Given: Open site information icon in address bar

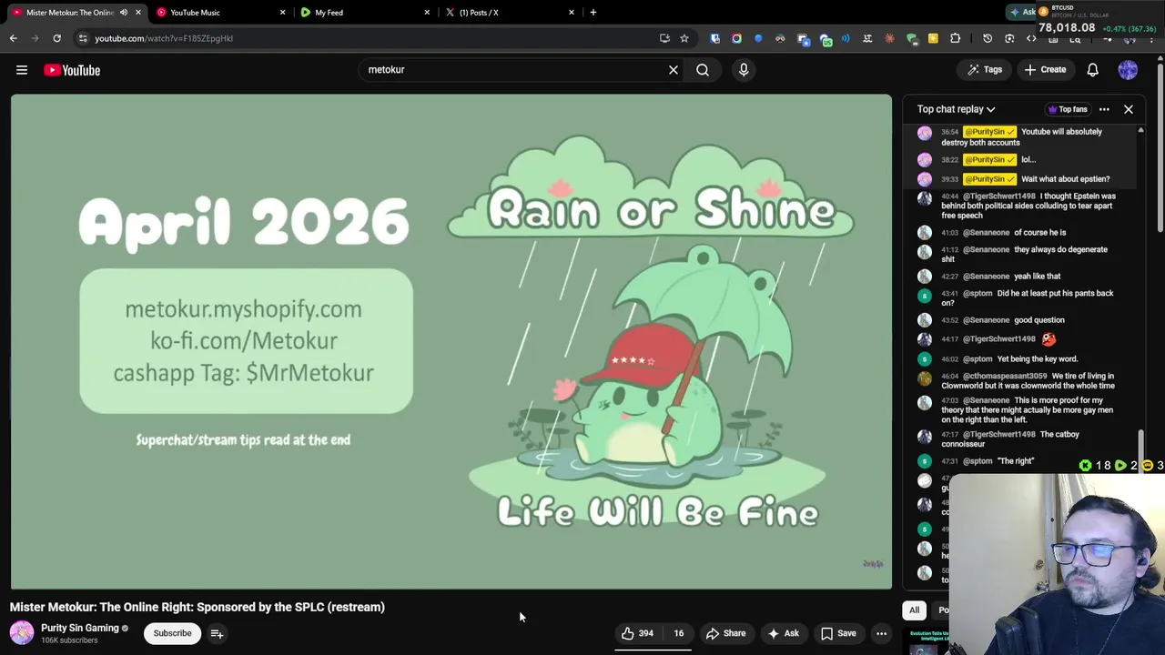Looking at the screenshot, I should pyautogui.click(x=83, y=38).
